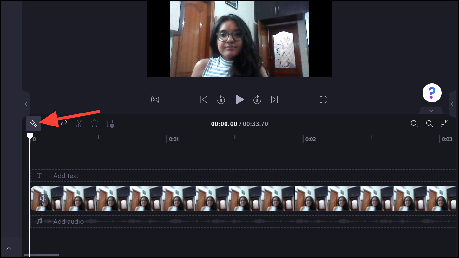Rewind five seconds
Screen dimensions: 459x258
click(x=221, y=100)
